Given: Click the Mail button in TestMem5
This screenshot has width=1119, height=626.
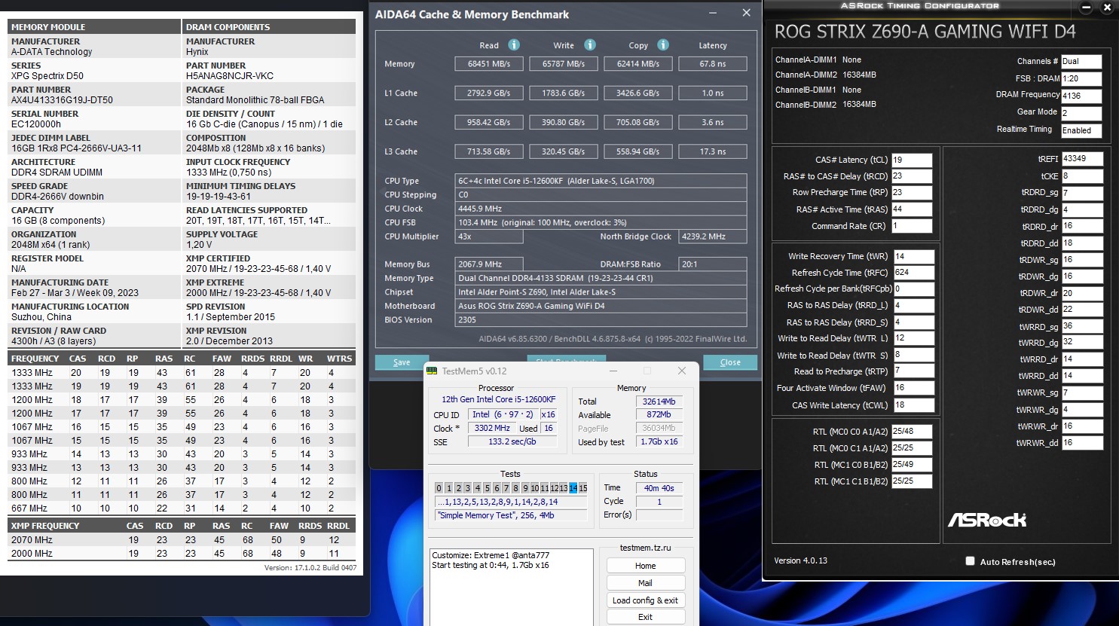Looking at the screenshot, I should (x=645, y=583).
